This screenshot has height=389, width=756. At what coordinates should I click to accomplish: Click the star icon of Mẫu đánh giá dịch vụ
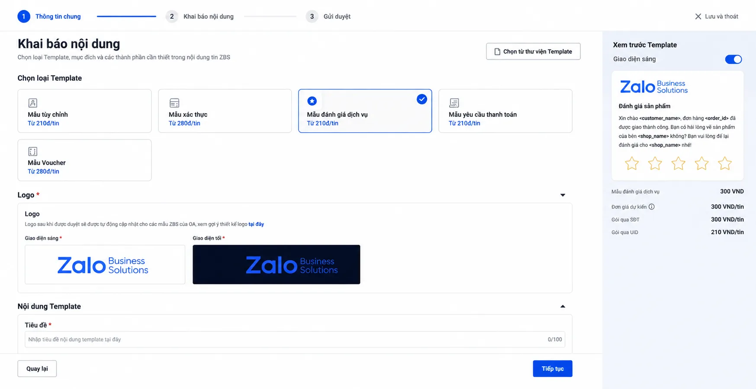(x=312, y=101)
